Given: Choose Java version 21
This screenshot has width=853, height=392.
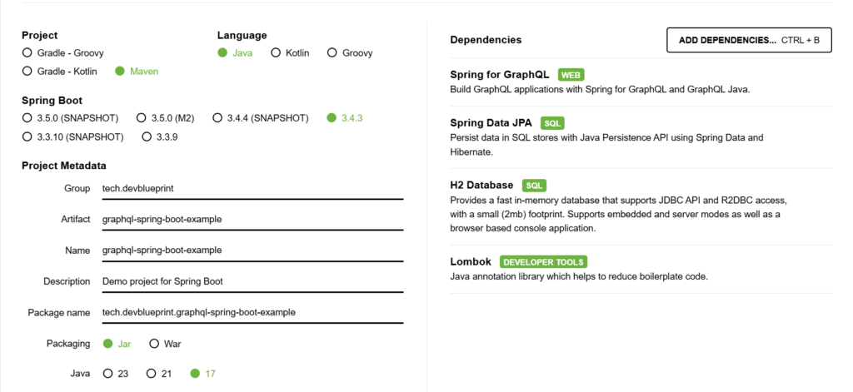Looking at the screenshot, I should (152, 374).
